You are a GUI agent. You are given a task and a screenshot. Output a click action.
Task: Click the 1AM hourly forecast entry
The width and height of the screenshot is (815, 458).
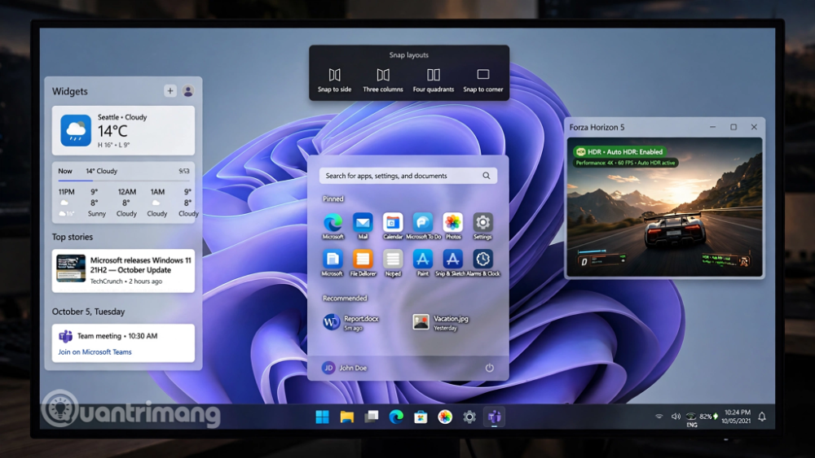pyautogui.click(x=157, y=203)
